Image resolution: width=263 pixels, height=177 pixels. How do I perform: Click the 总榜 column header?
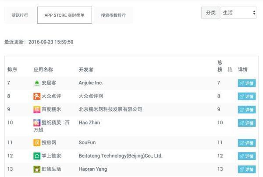tap(220, 66)
